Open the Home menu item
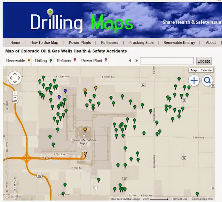The width and height of the screenshot is (222, 202). click(15, 42)
